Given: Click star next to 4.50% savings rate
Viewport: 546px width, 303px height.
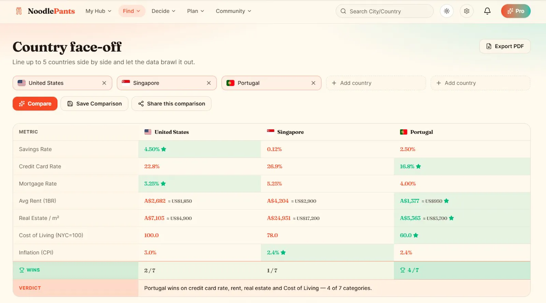Looking at the screenshot, I should [164, 149].
